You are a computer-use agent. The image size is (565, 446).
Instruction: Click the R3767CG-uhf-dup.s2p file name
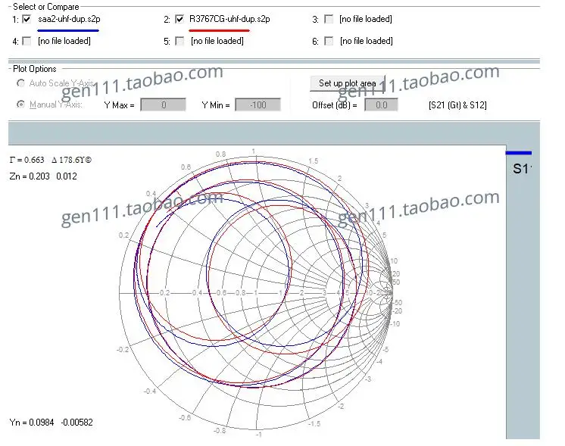(229, 19)
